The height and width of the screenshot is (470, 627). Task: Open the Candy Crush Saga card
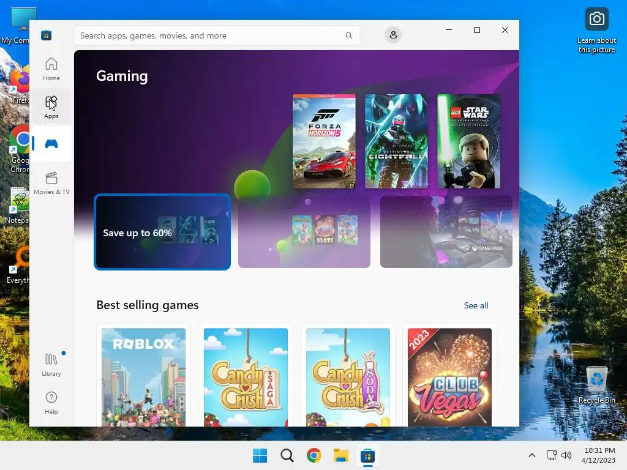[246, 376]
